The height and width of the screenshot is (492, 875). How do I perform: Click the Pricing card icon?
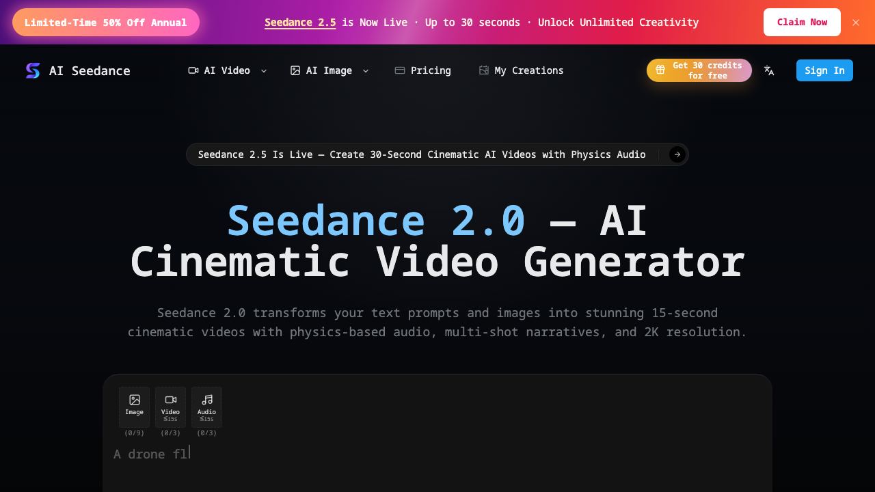(x=400, y=70)
